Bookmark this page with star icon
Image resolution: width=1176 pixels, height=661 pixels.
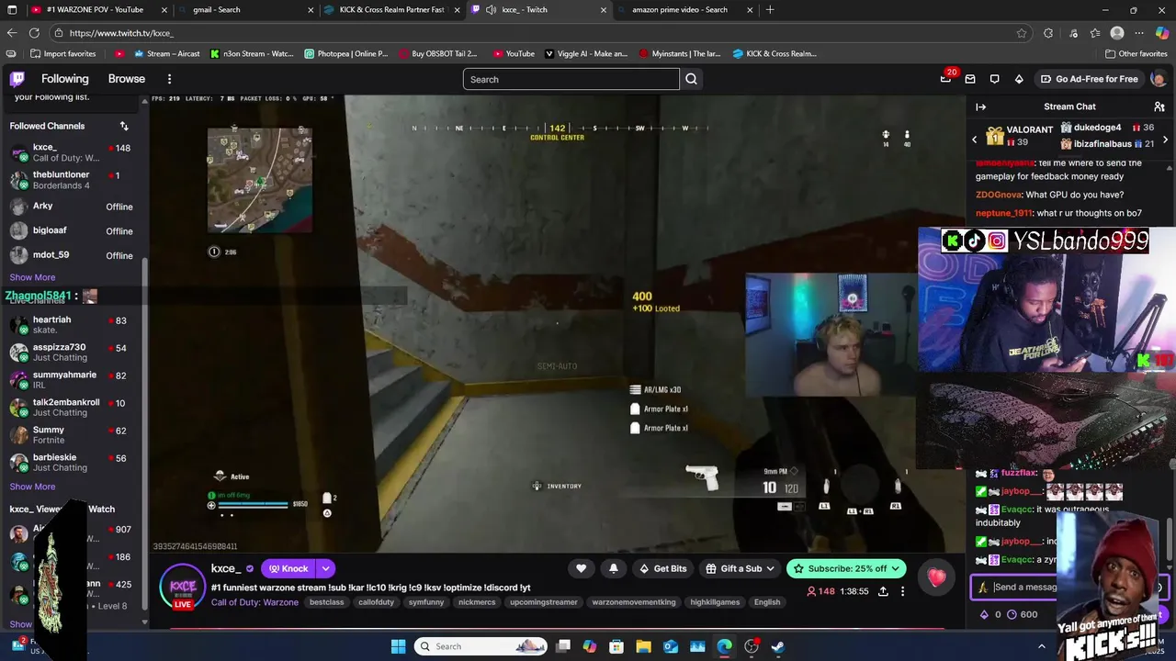click(x=1022, y=33)
